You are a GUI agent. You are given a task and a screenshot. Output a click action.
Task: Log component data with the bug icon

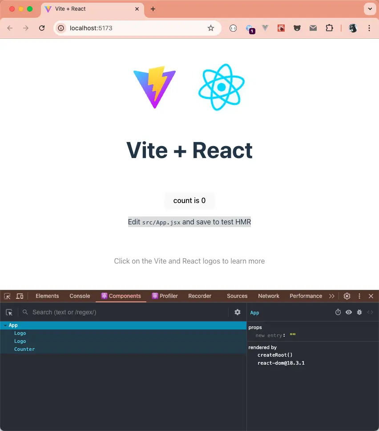(x=359, y=312)
